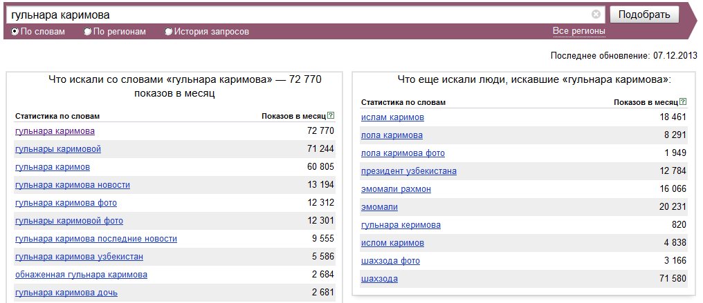The width and height of the screenshot is (703, 303).
Task: Open the 'гульнара каримова дочь' link
Action: coord(66,293)
